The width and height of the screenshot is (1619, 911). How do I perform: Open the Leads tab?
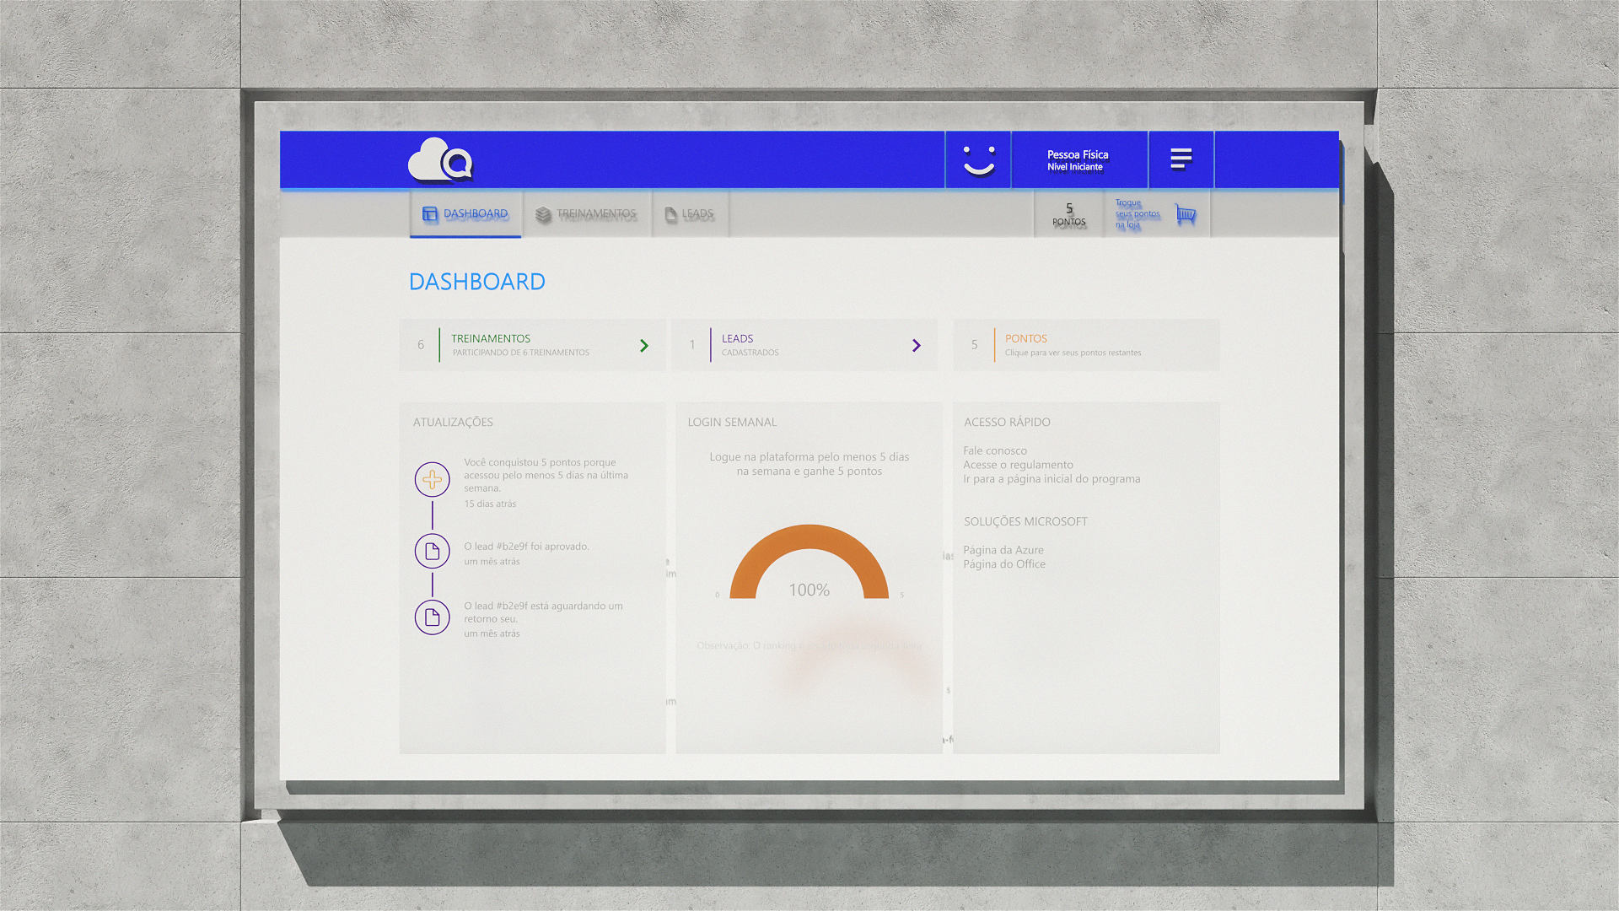(690, 214)
